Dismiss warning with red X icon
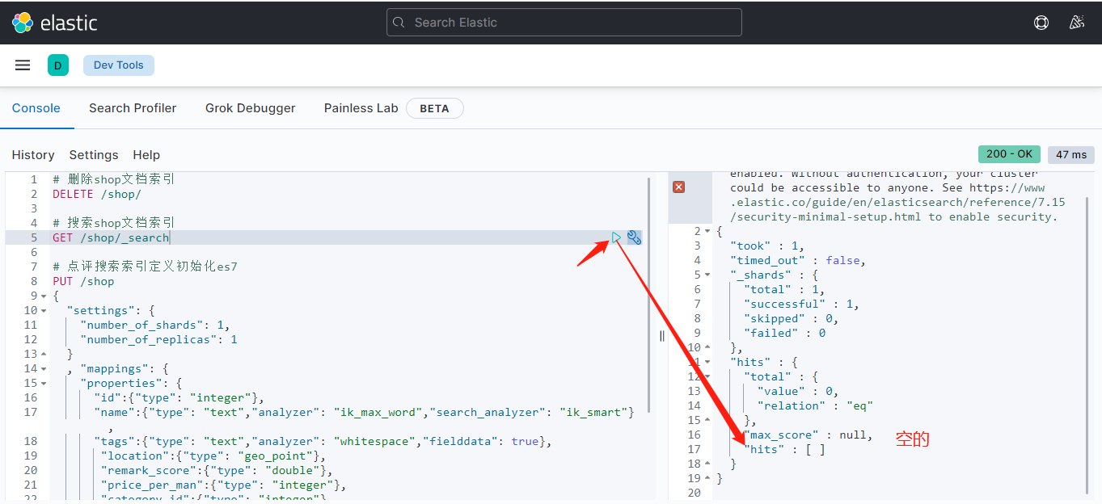 coord(679,187)
